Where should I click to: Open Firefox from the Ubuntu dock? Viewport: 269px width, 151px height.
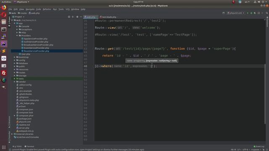(4, 8)
